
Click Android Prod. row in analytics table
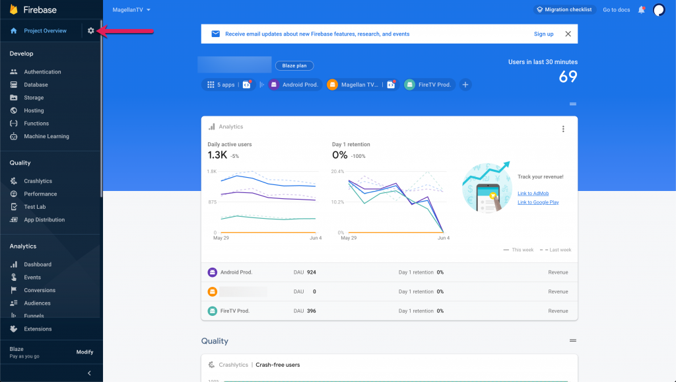tap(389, 272)
